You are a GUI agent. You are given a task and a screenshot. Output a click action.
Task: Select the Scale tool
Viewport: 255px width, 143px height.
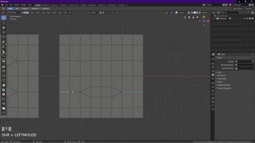pyautogui.click(x=4, y=42)
